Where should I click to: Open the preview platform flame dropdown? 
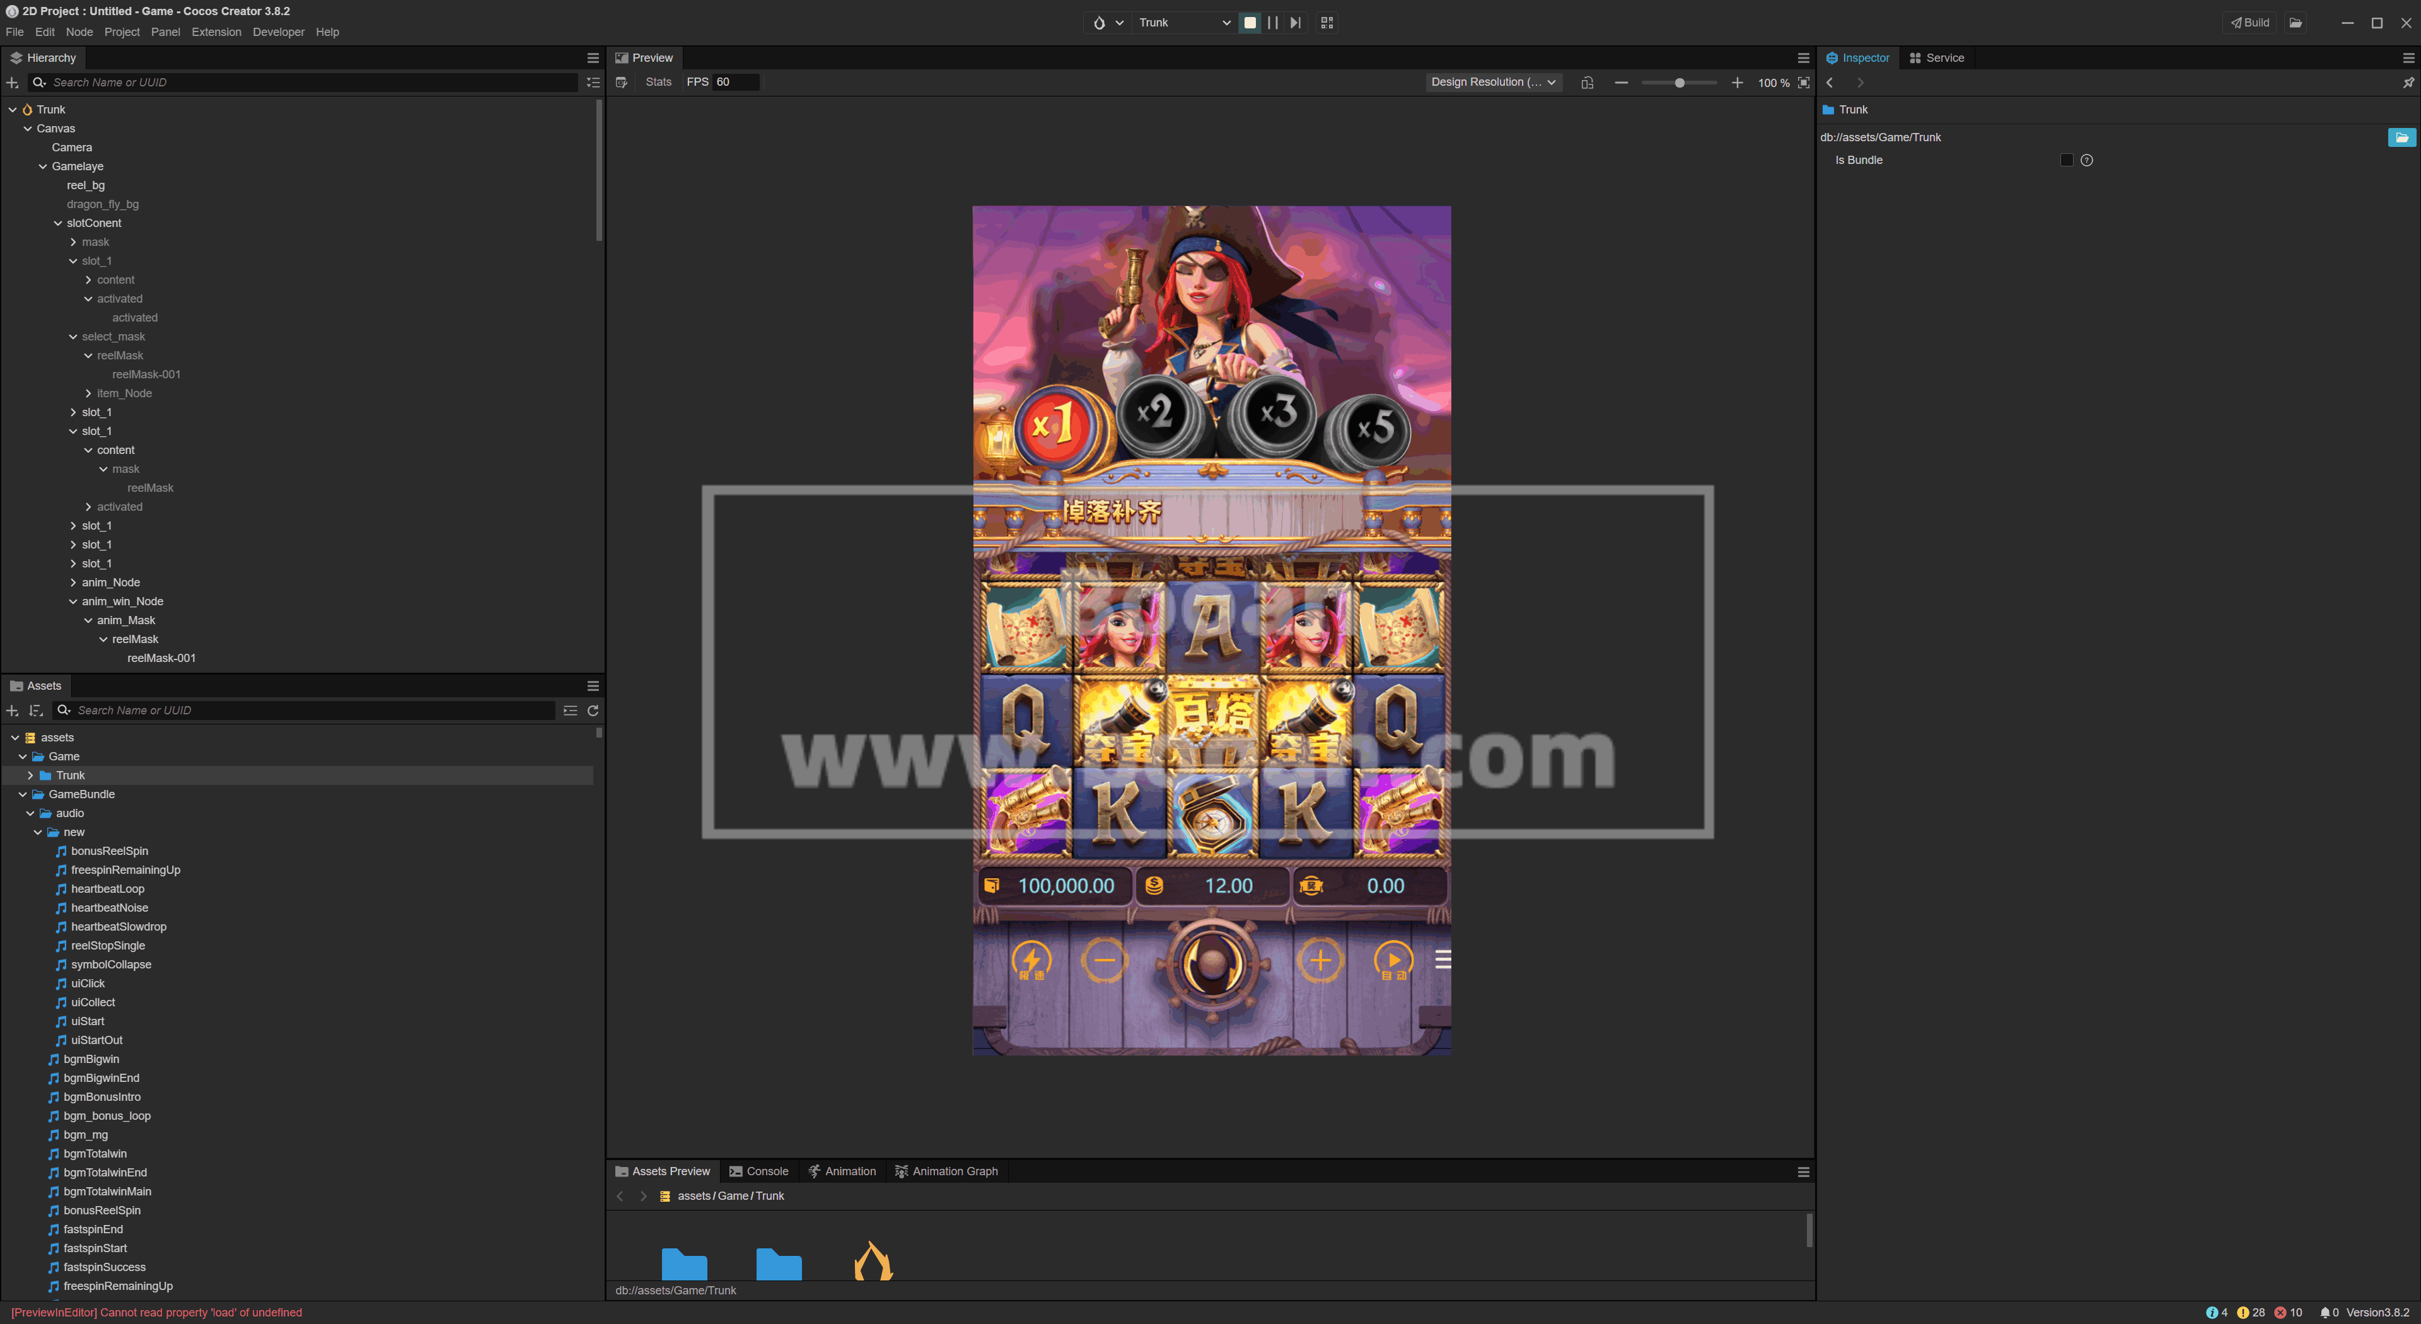1107,23
